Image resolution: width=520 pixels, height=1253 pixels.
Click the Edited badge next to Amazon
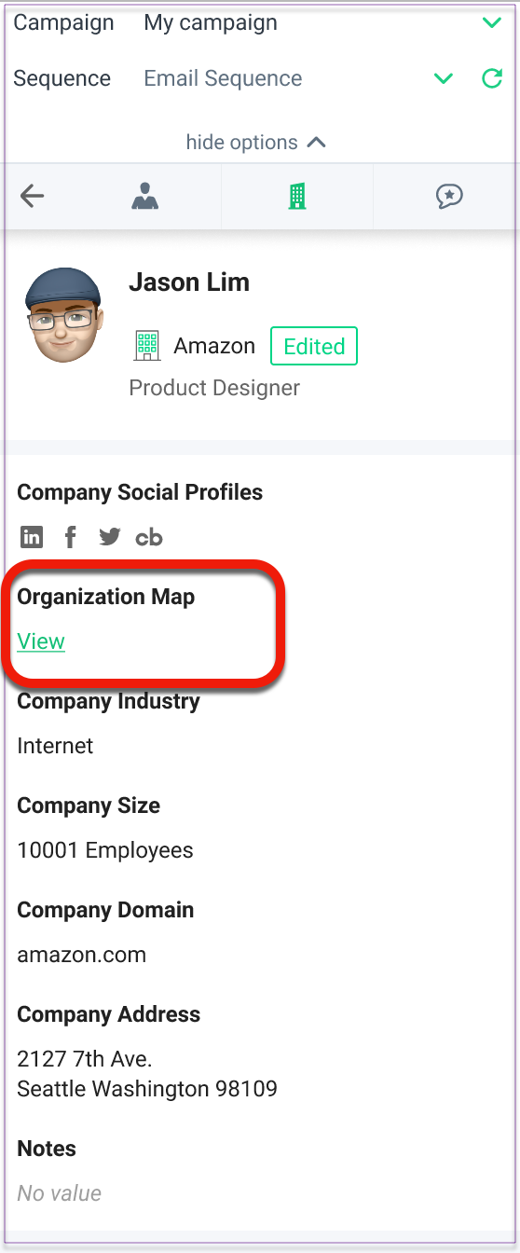(x=314, y=346)
